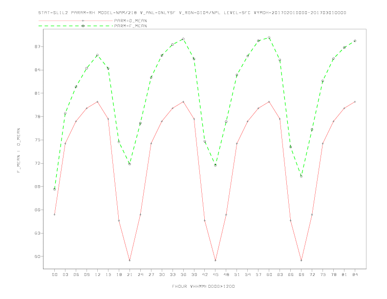Click the x-axis tick label 69
The width and height of the screenshot is (387, 299).
301,275
